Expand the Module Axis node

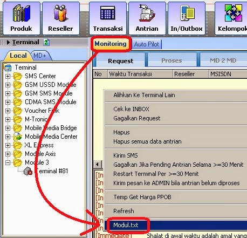pyautogui.click(x=8, y=154)
